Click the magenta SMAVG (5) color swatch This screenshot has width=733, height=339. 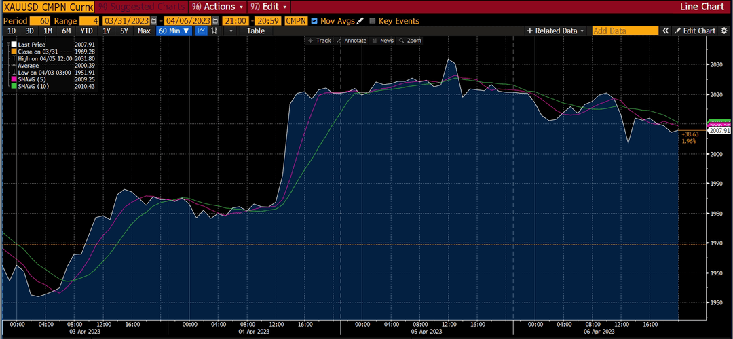14,79
